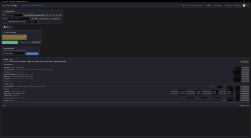This screenshot has width=251, height=138.
Task: Click the saved state Resilient banner
Action: coord(14,37)
